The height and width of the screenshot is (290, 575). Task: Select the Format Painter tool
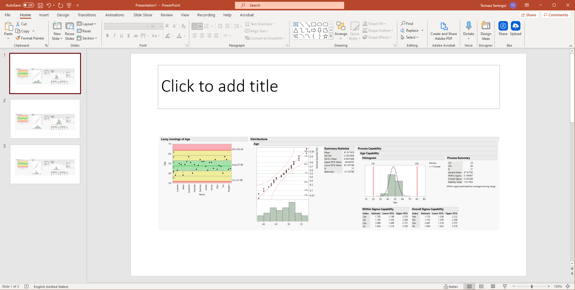click(30, 38)
